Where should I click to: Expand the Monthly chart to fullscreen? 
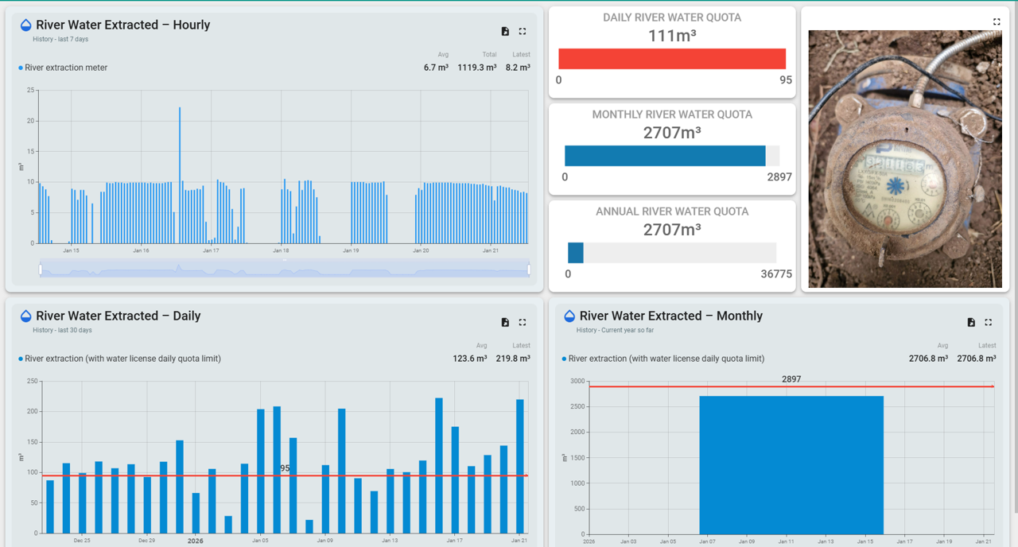[988, 322]
